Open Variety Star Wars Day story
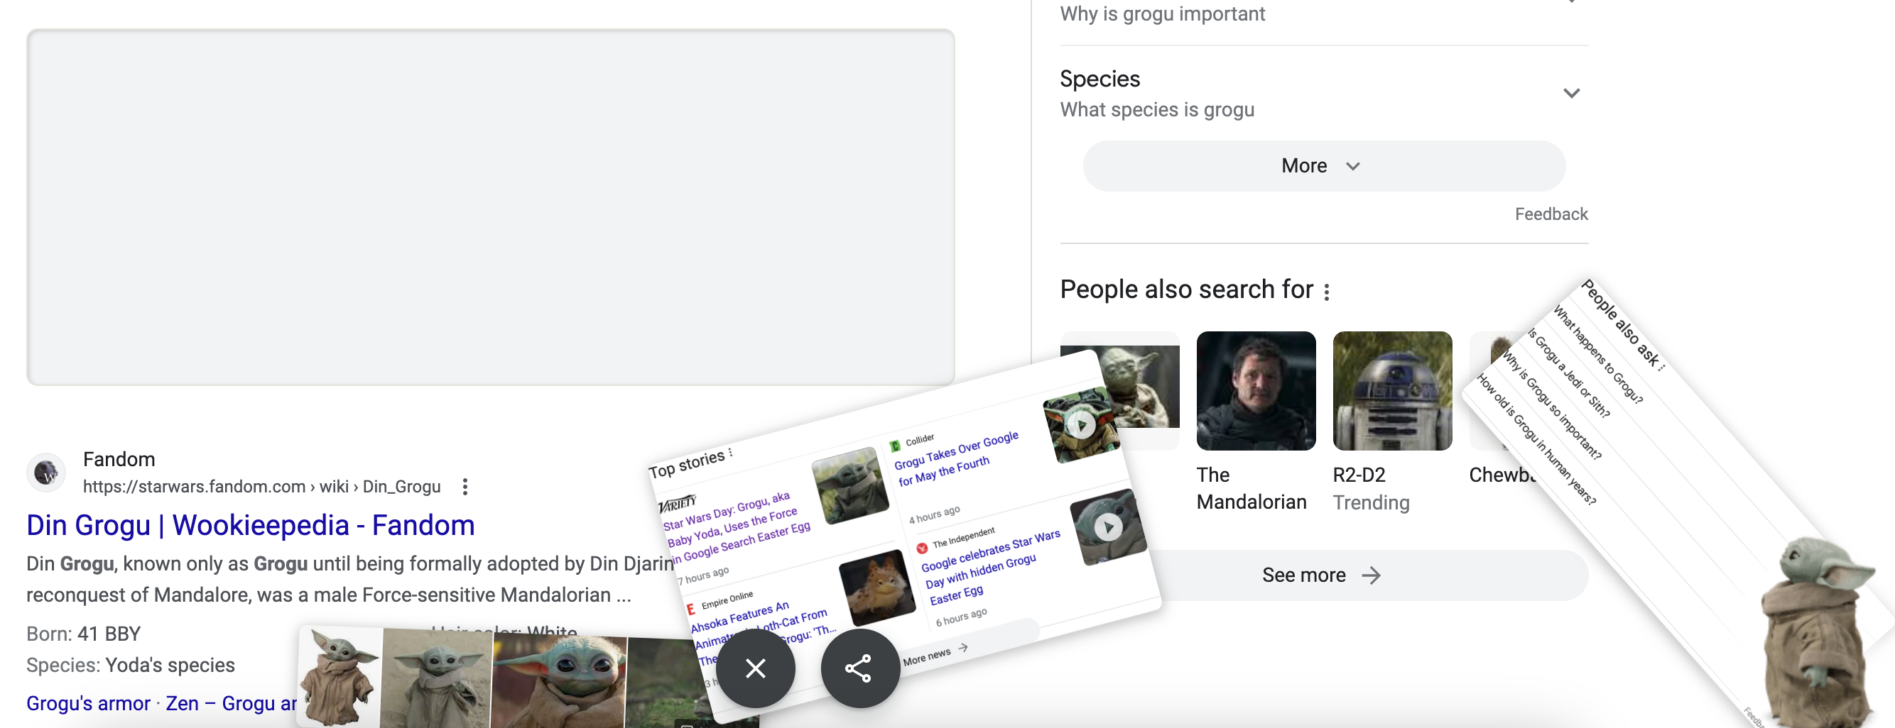Screen dimensions: 1895x728 (736, 529)
